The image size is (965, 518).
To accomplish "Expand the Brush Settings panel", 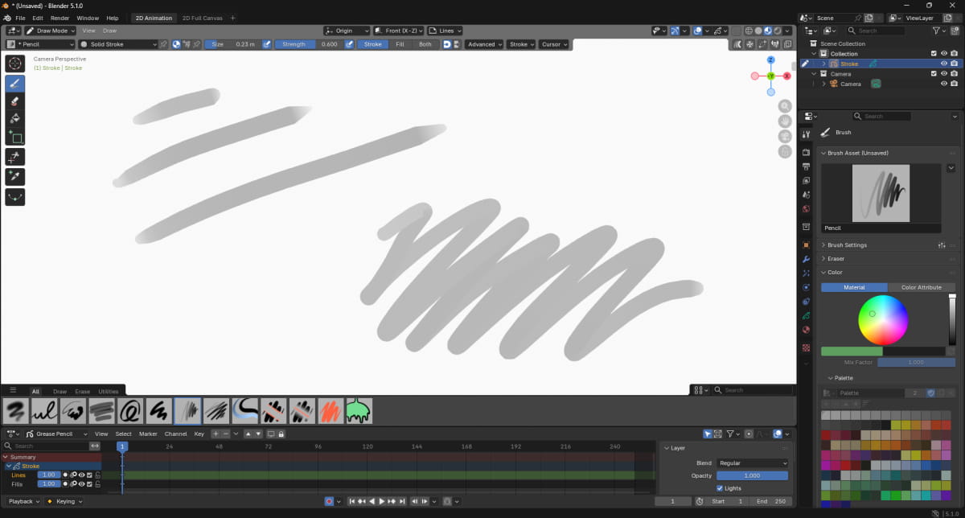I will pos(847,245).
